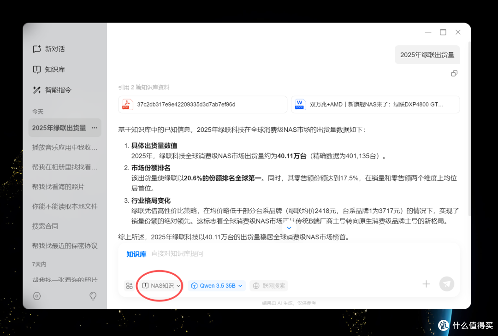Open the settings hexagon icon in sidebar

point(37,296)
